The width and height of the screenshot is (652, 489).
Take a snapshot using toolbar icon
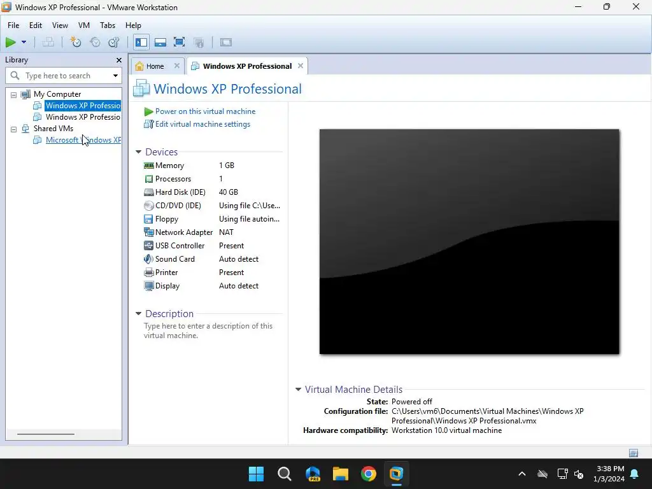(x=75, y=42)
